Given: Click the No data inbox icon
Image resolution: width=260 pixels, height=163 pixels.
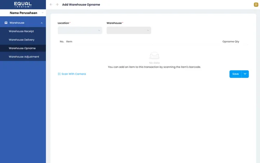Looking at the screenshot, I should (154, 55).
